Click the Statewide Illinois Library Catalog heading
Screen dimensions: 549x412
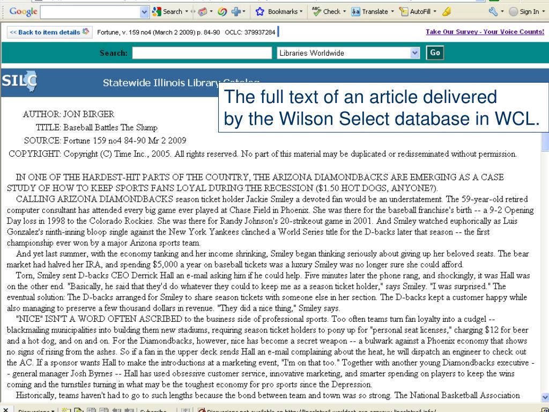(181, 83)
